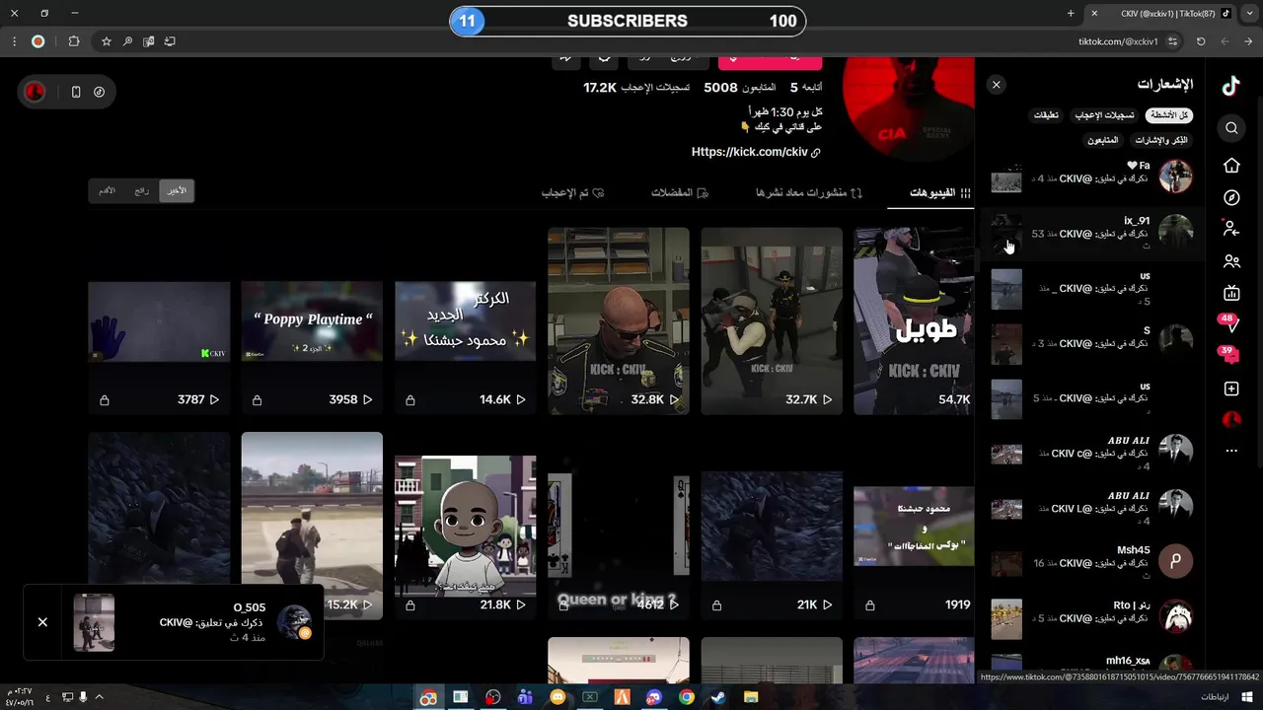The image size is (1263, 710).
Task: Click the upload plus icon
Action: (x=1231, y=389)
